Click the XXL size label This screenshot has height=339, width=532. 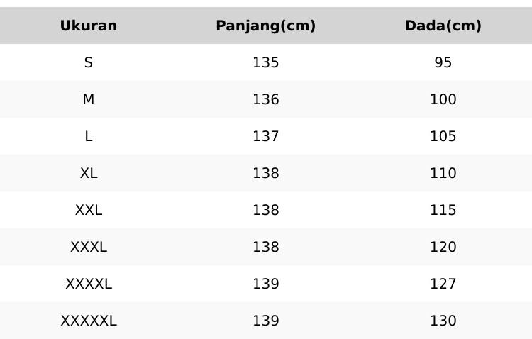click(89, 211)
